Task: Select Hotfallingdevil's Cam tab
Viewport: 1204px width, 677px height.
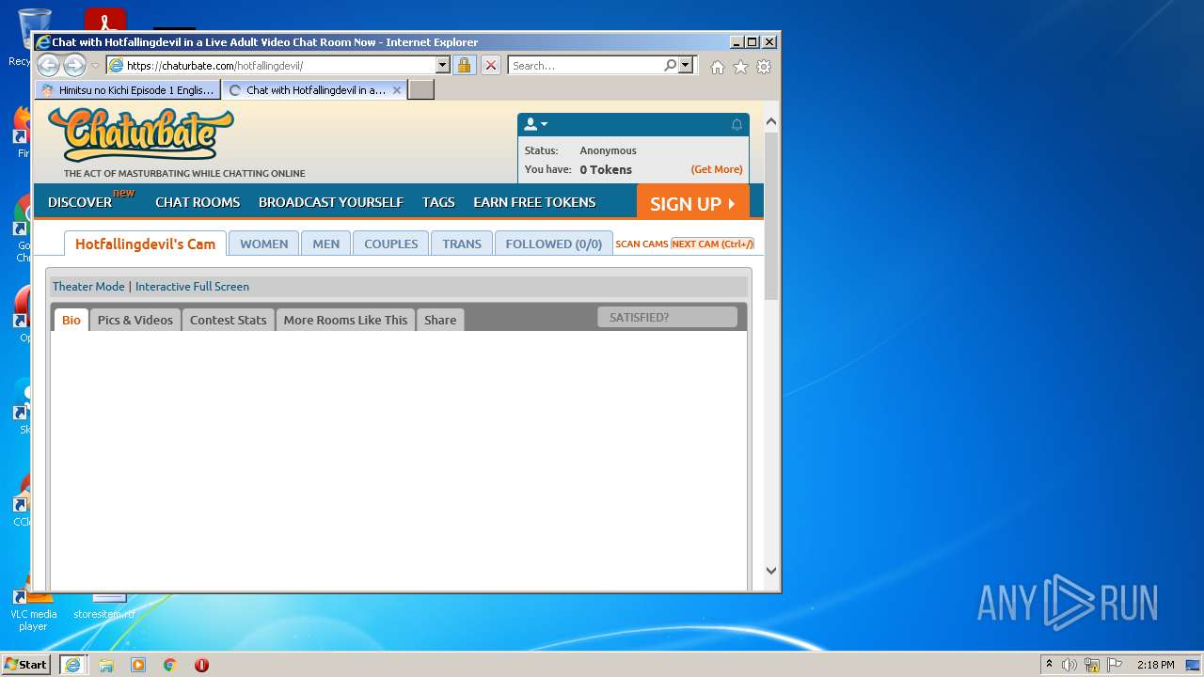Action: [x=145, y=244]
